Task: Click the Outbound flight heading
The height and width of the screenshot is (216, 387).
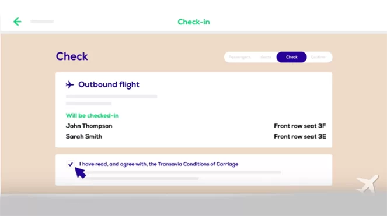Action: pyautogui.click(x=109, y=84)
